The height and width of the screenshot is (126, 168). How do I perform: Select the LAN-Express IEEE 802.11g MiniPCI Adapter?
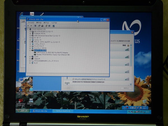[x=52, y=52]
